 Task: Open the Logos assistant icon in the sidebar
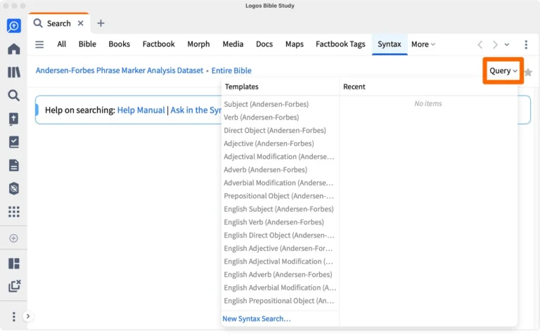pyautogui.click(x=14, y=26)
